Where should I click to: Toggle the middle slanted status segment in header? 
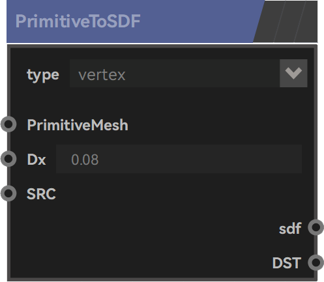point(290,21)
